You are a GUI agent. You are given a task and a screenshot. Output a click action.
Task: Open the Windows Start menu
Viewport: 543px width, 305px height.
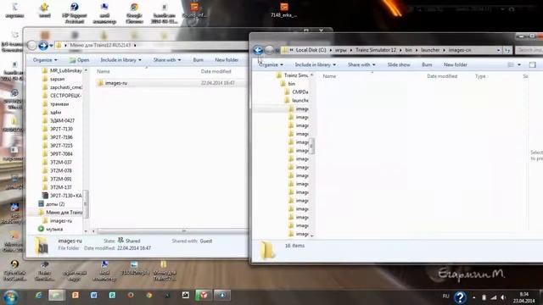(x=11, y=297)
